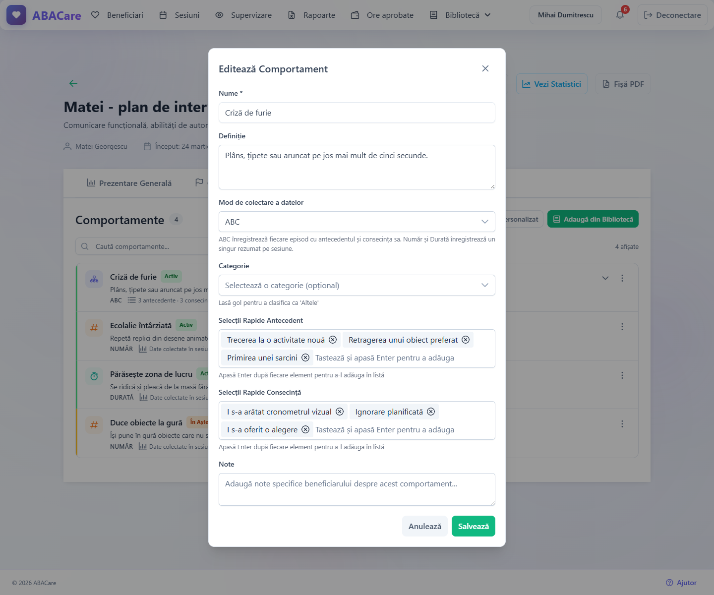Open options menu for Criză de furie
This screenshot has width=714, height=595.
point(622,278)
